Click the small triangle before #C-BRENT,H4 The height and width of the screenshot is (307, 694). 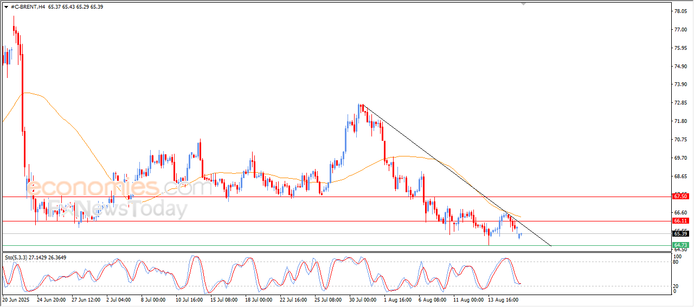click(x=6, y=6)
